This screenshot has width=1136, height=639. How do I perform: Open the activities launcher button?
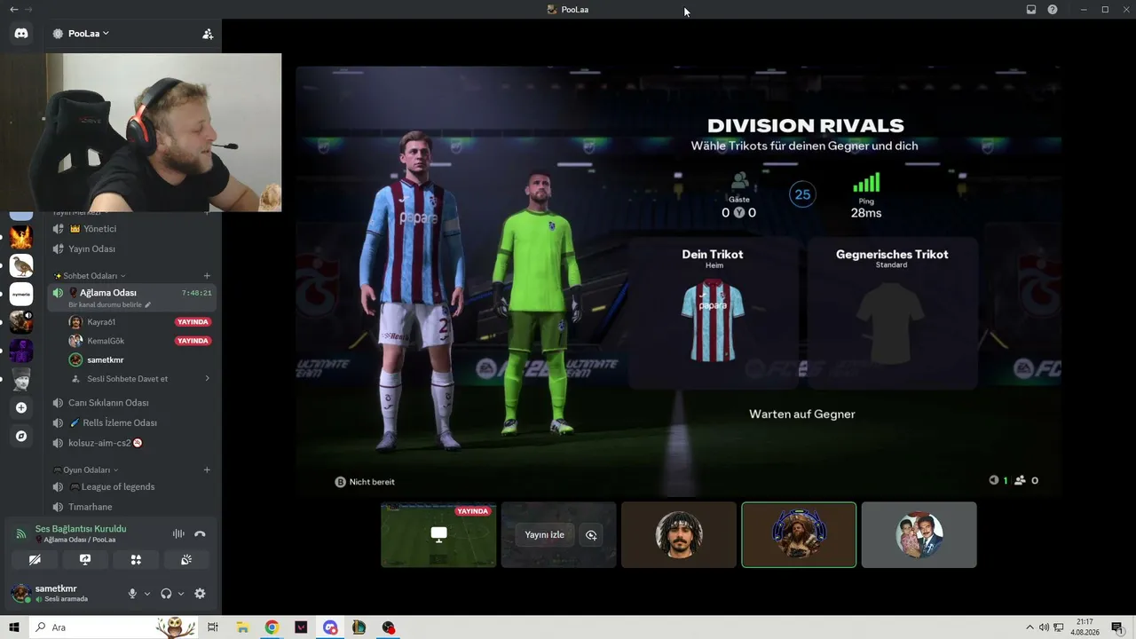coord(136,560)
